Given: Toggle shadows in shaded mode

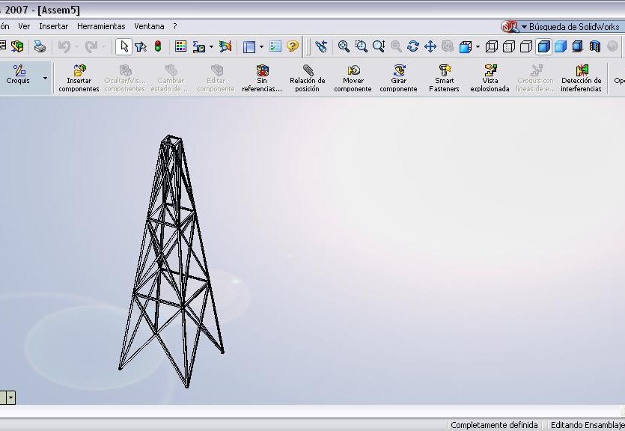Looking at the screenshot, I should [x=578, y=46].
